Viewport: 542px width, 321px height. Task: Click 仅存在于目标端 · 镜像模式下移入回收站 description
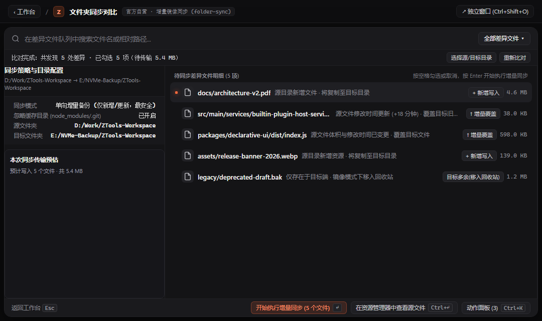point(339,177)
